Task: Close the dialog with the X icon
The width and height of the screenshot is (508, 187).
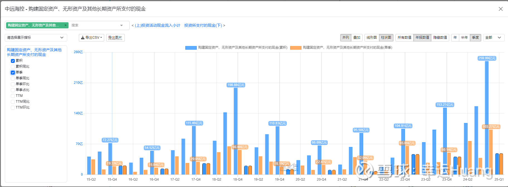Action: (x=500, y=9)
